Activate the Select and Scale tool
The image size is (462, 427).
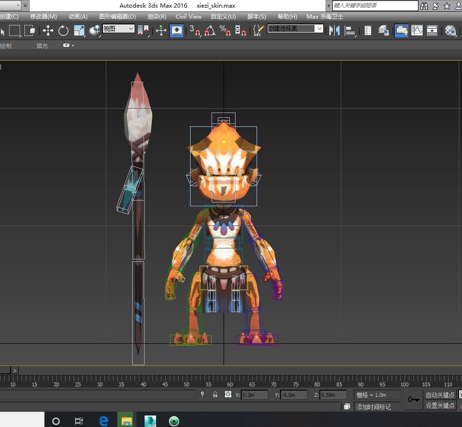click(x=79, y=31)
